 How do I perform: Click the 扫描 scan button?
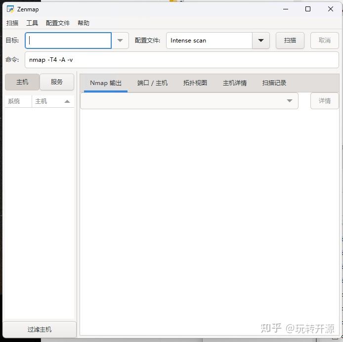click(290, 41)
